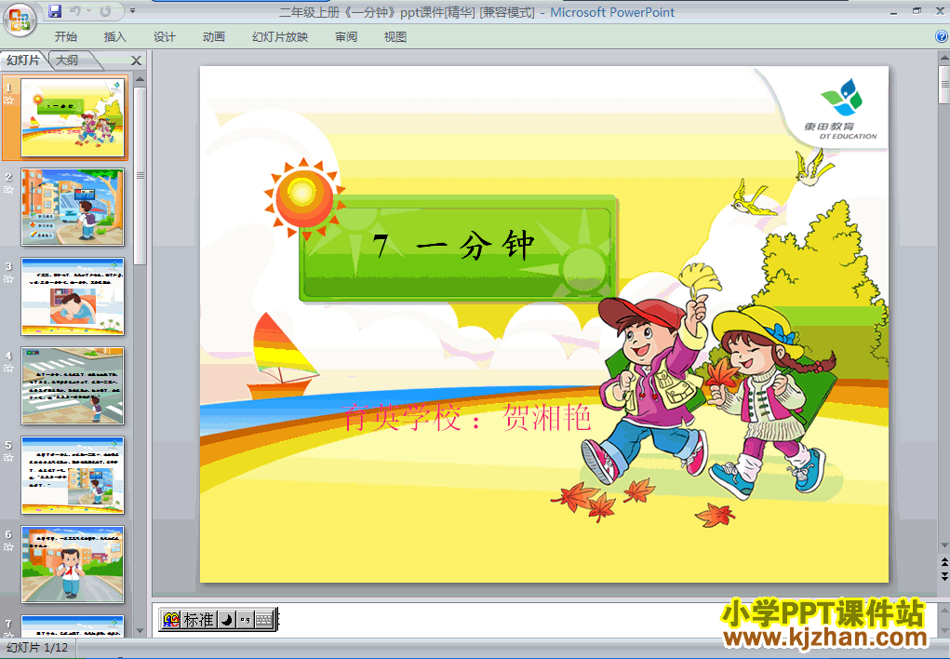Select slide 1 thumbnail
950x659 pixels.
coord(73,117)
